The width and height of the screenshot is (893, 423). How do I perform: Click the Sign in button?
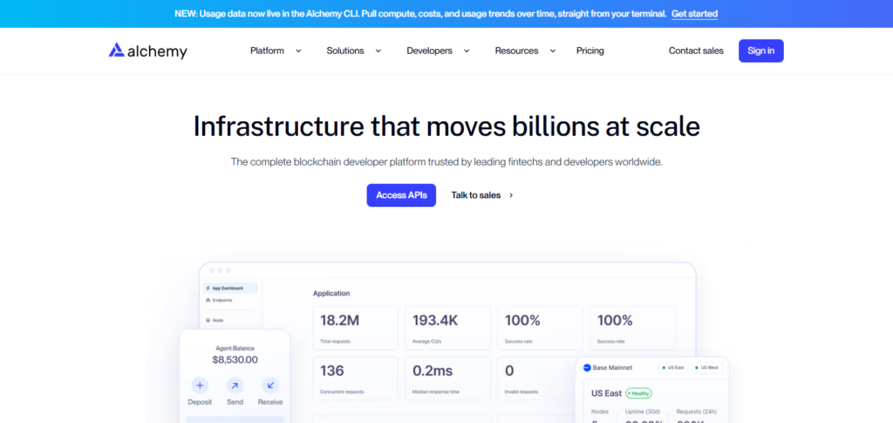tap(760, 51)
